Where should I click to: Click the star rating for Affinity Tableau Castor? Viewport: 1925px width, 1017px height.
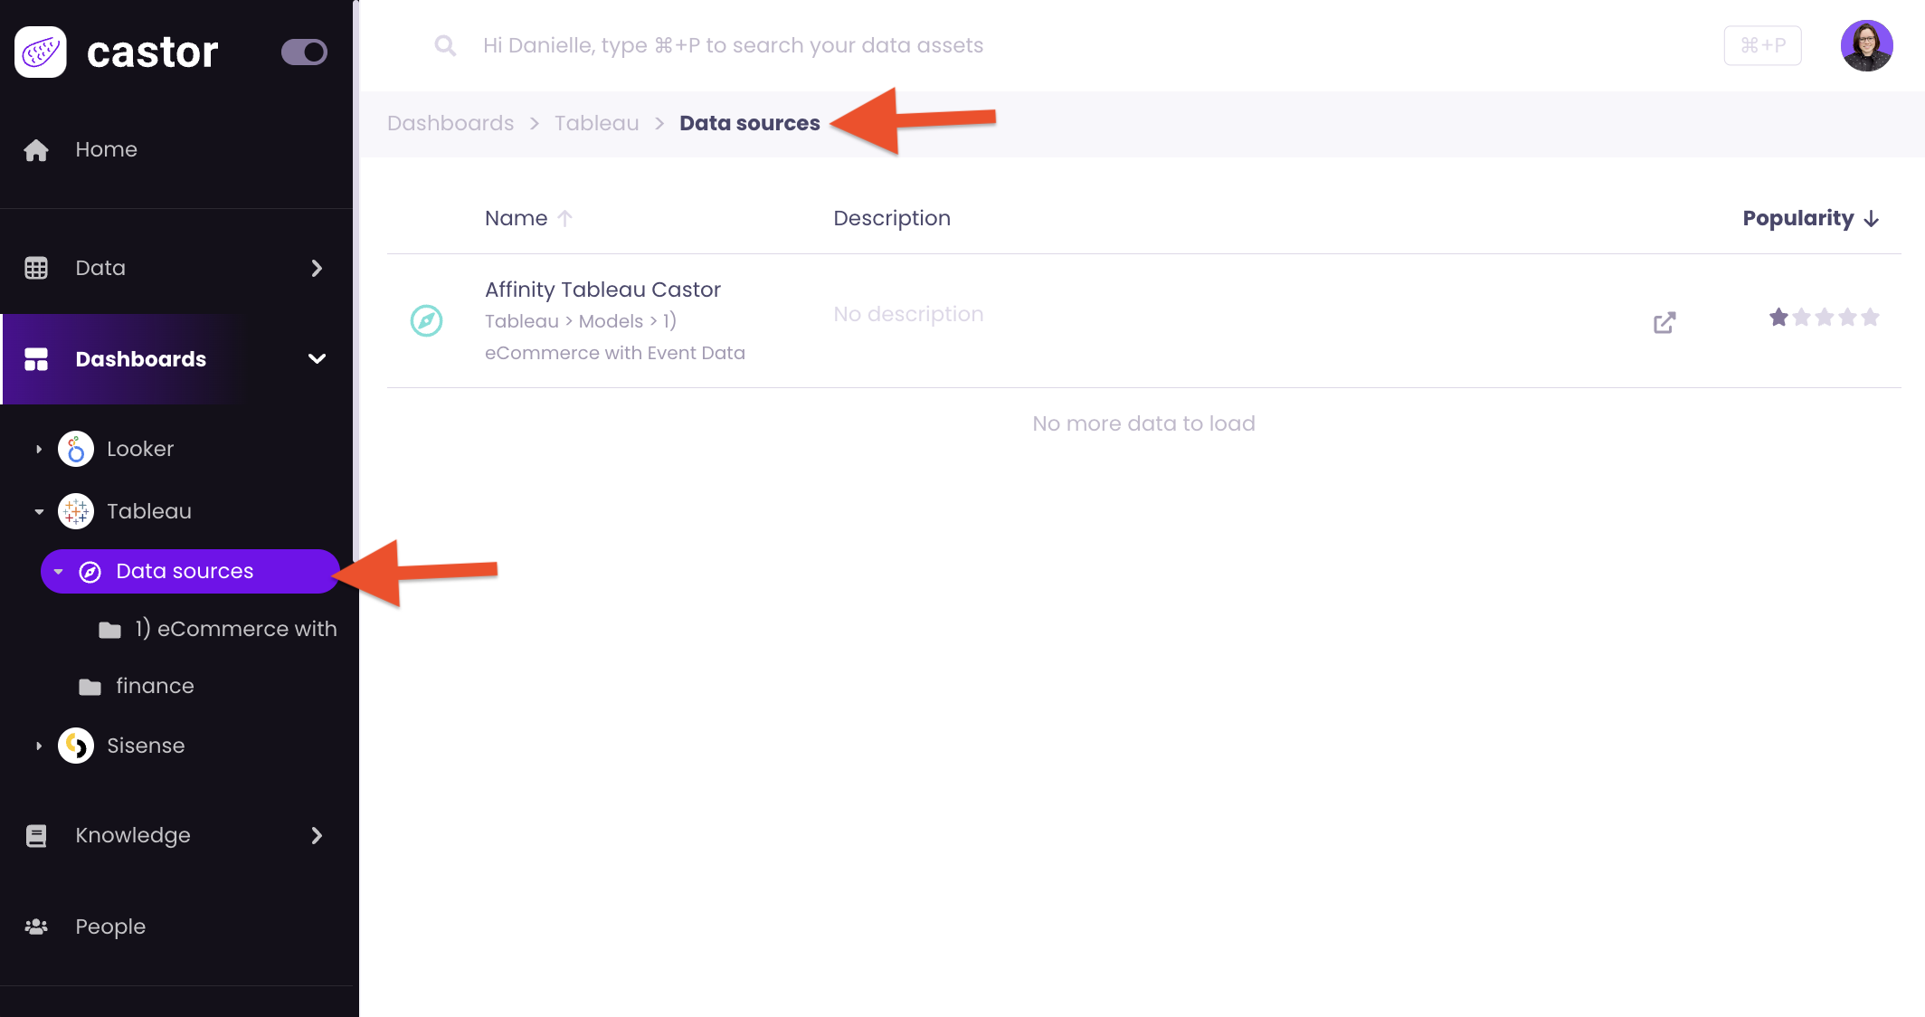click(x=1824, y=317)
